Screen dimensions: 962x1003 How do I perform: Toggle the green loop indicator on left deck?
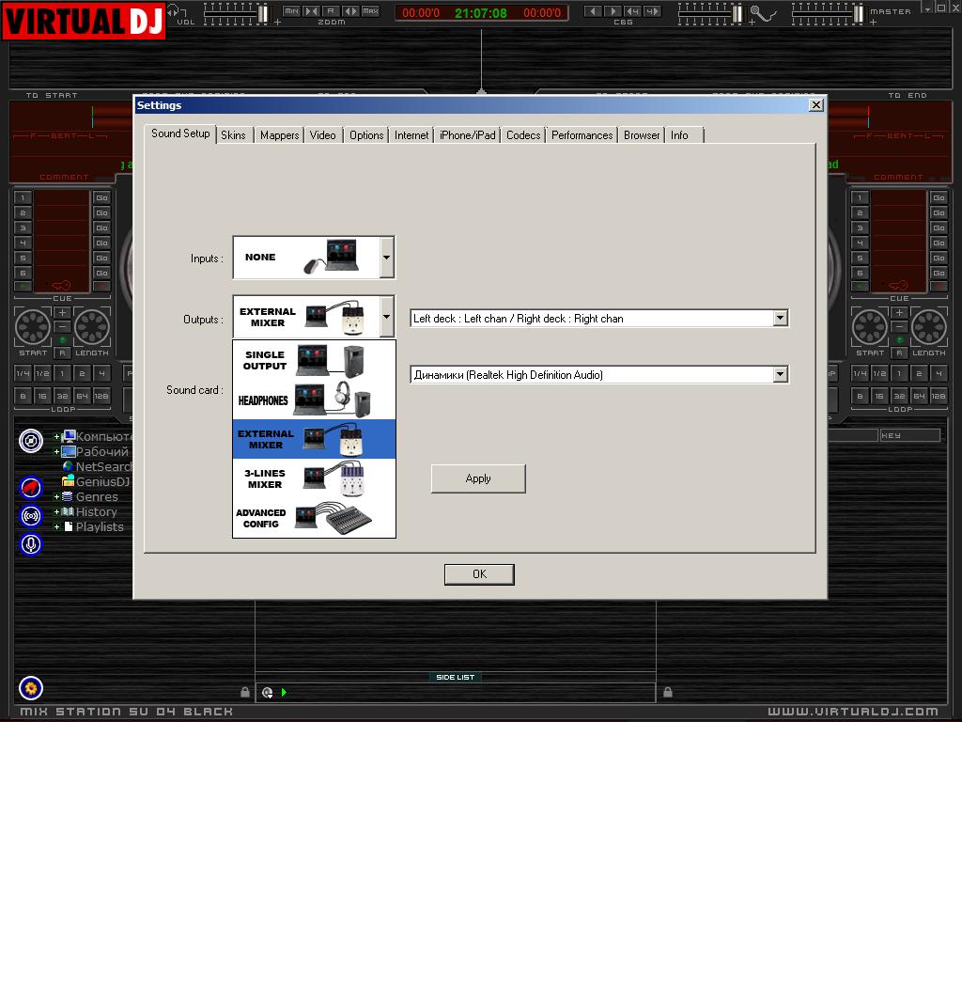(x=62, y=339)
